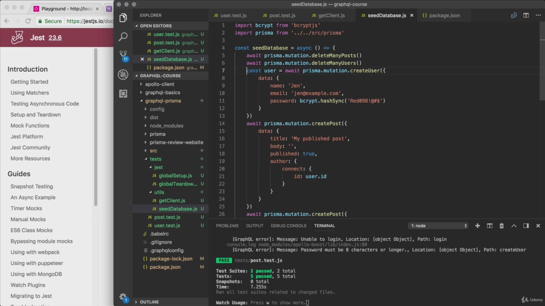This screenshot has width=545, height=306.
Task: Open the Debug view icon
Action: 123,75
